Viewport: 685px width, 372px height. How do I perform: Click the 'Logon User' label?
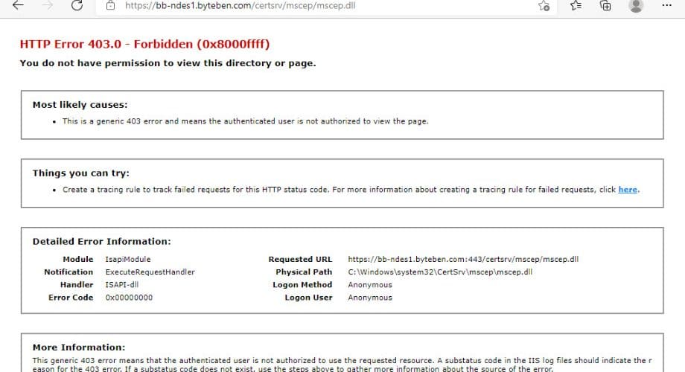point(308,298)
